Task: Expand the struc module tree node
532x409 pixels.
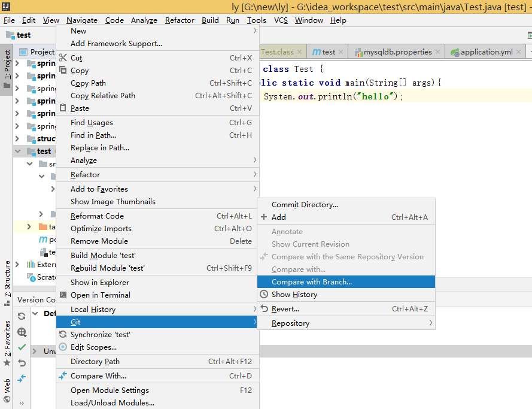Action: 17,138
